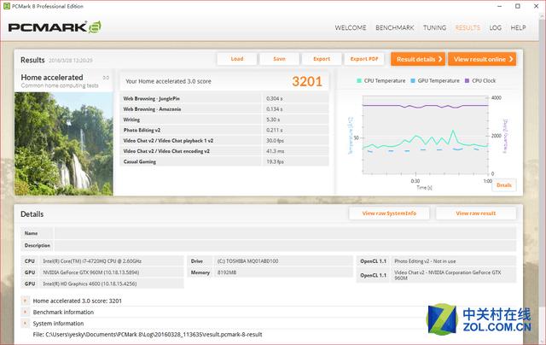
Task: Expand Home accelerated 3.0 score row
Action: (25, 301)
